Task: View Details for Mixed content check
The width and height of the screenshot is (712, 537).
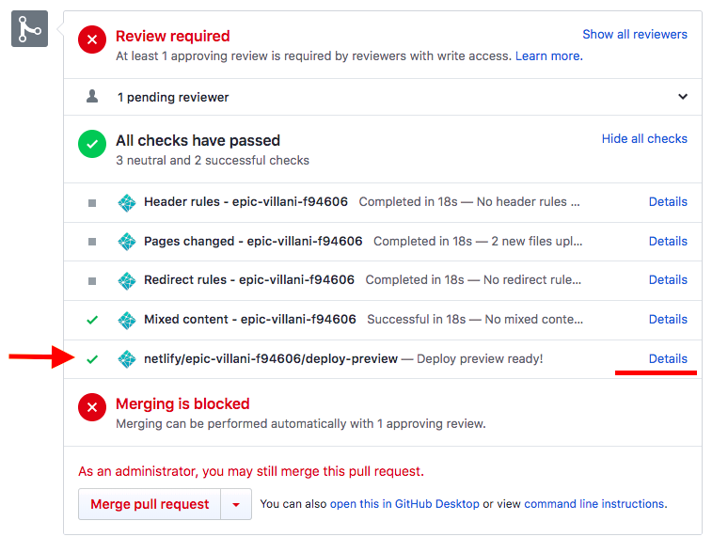Action: [x=668, y=319]
